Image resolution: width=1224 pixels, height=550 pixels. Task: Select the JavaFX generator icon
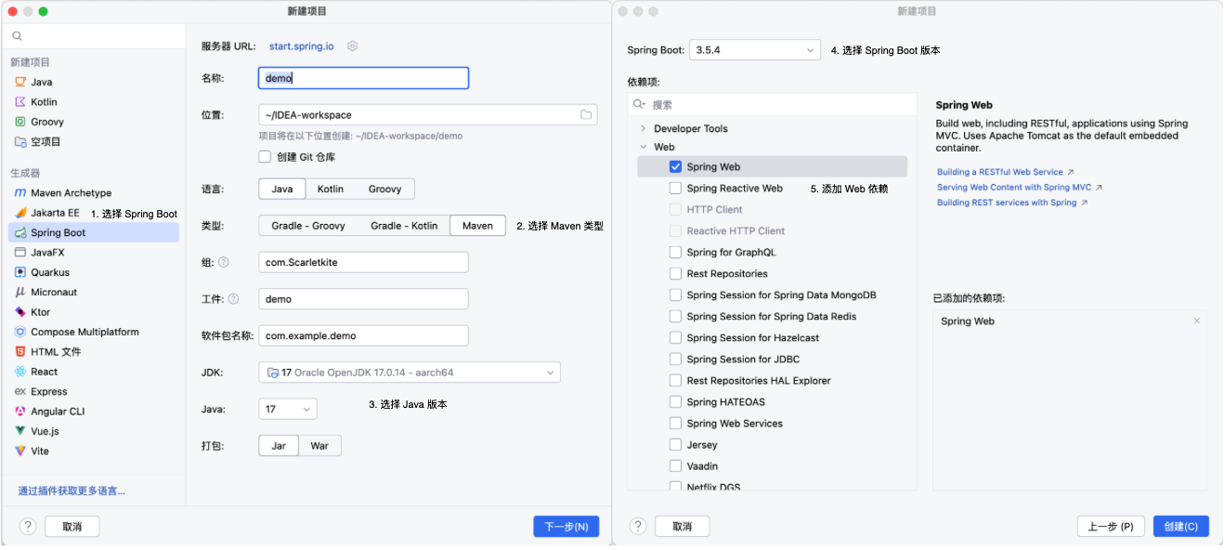[x=20, y=253]
